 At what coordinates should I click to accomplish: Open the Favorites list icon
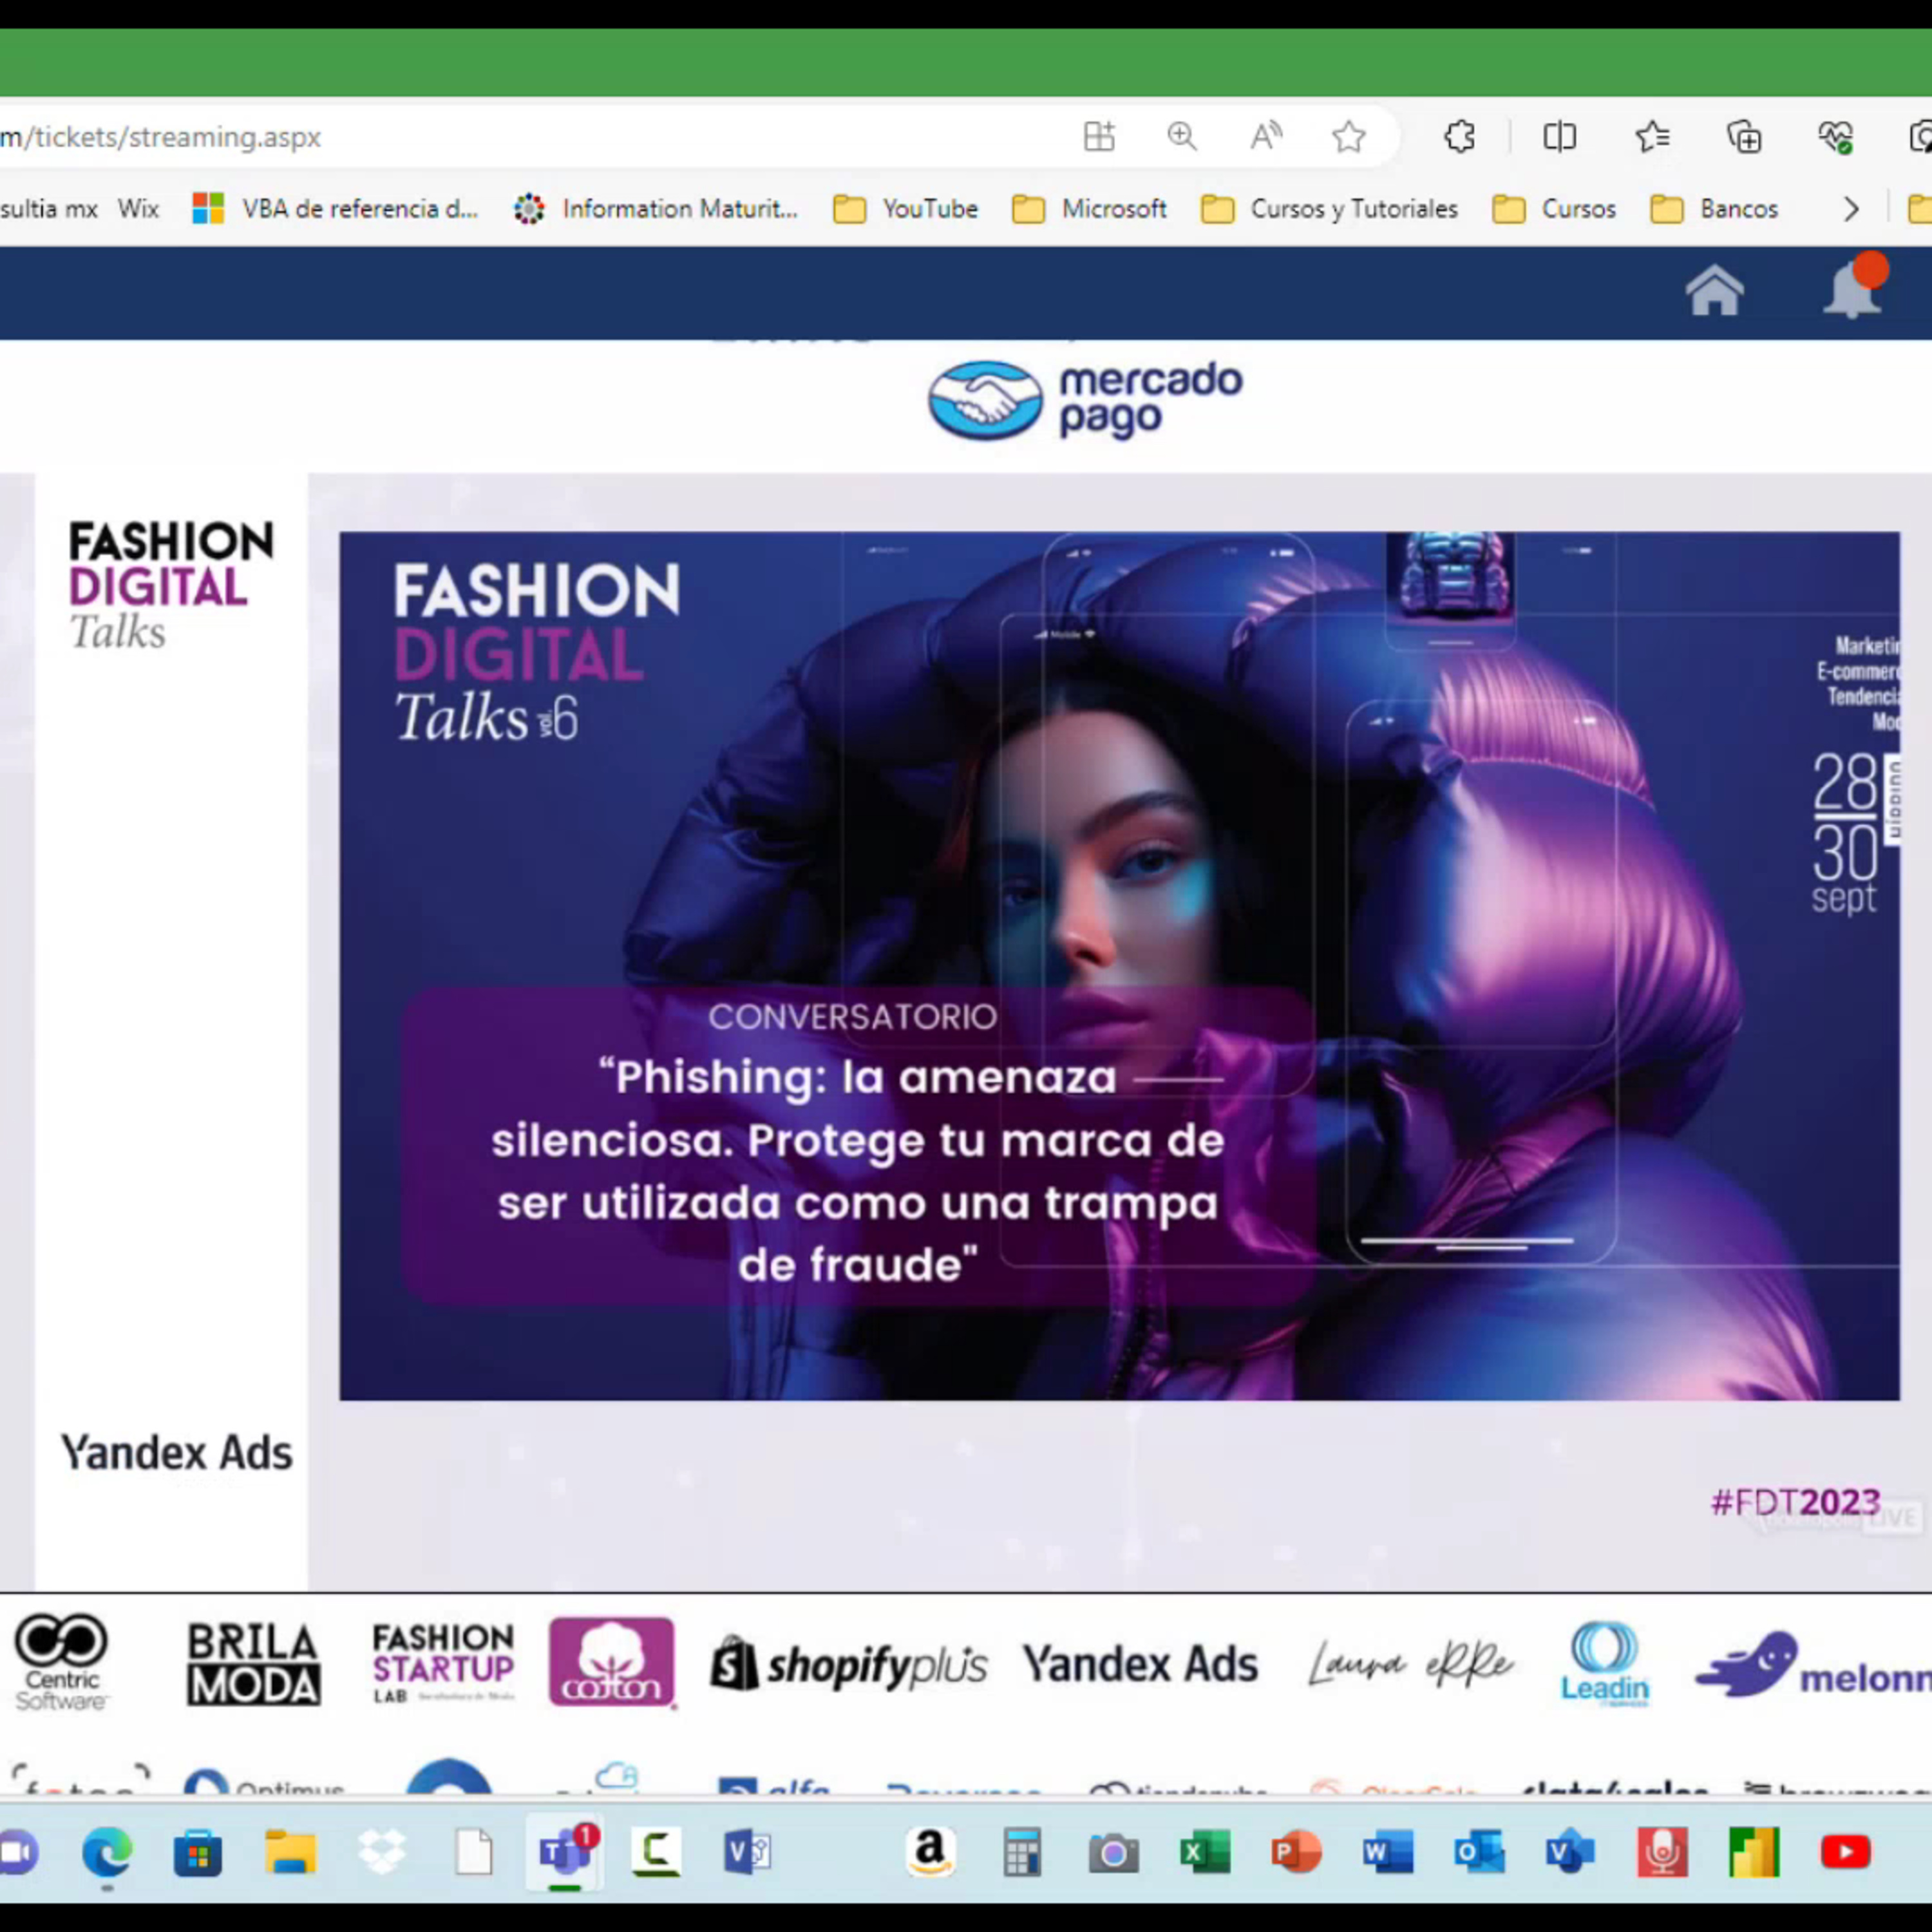coord(1652,136)
